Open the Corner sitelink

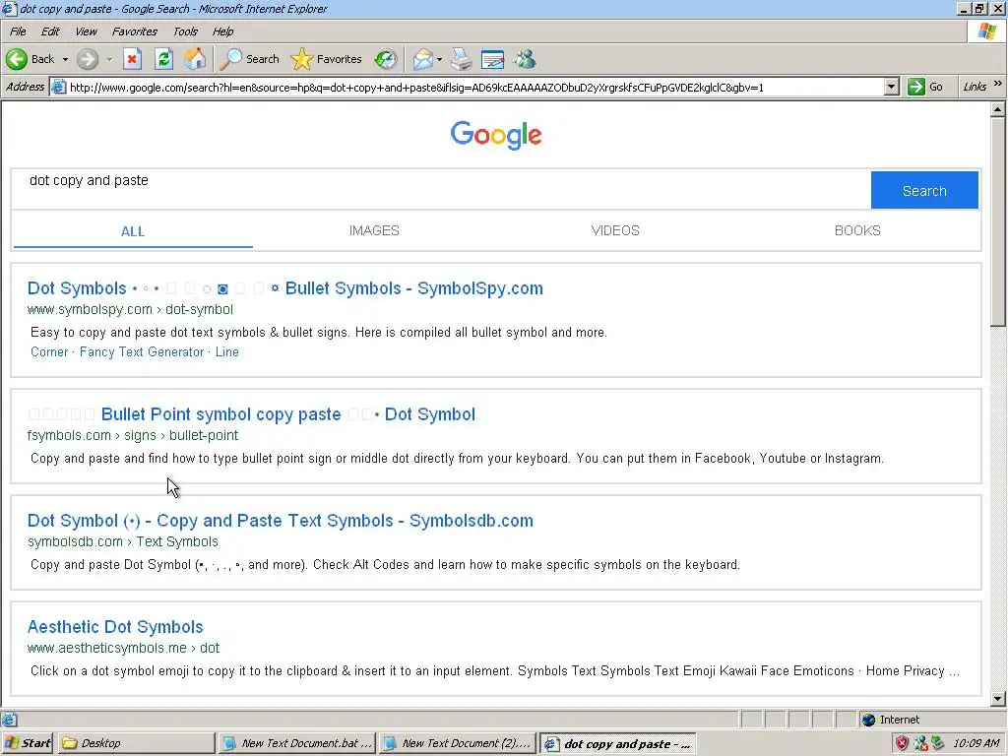pyautogui.click(x=49, y=351)
